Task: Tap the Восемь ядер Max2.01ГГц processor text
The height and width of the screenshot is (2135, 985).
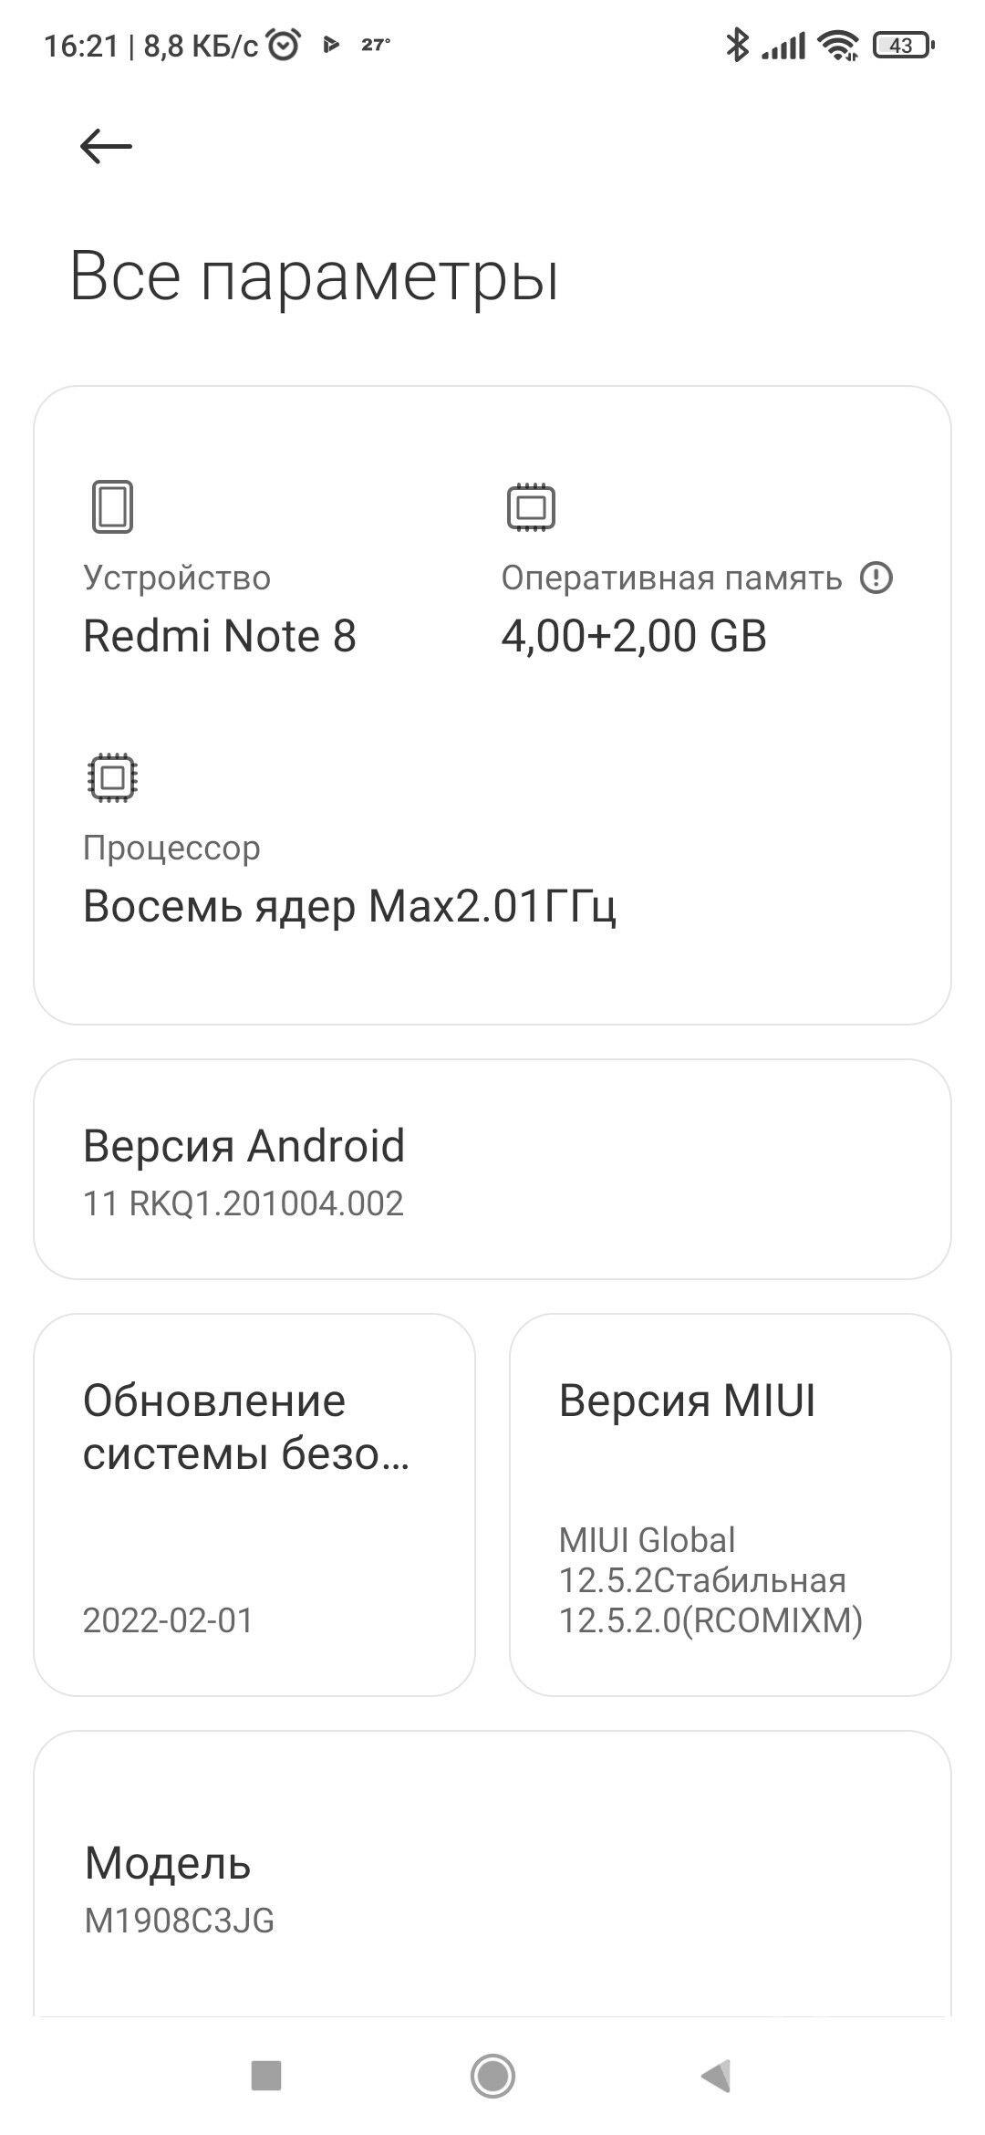Action: [x=349, y=906]
